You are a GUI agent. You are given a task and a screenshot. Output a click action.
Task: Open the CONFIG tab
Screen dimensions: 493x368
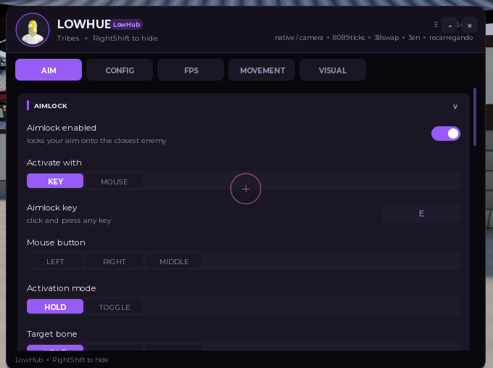(120, 70)
